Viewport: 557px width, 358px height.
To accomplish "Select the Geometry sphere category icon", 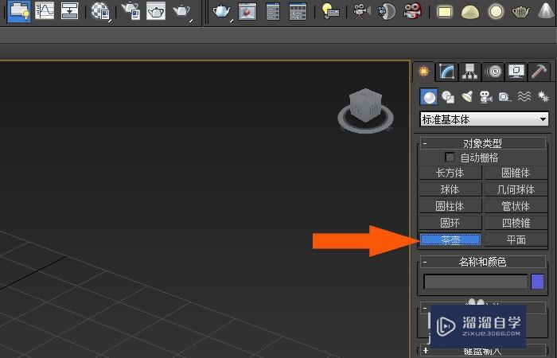I will (429, 96).
